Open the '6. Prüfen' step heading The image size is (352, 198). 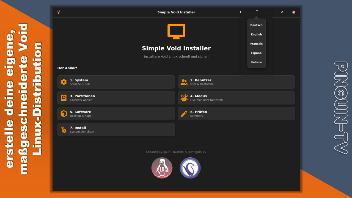pyautogui.click(x=199, y=112)
